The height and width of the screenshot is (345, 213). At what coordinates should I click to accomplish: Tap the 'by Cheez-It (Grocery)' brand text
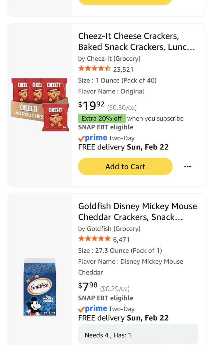[109, 59]
